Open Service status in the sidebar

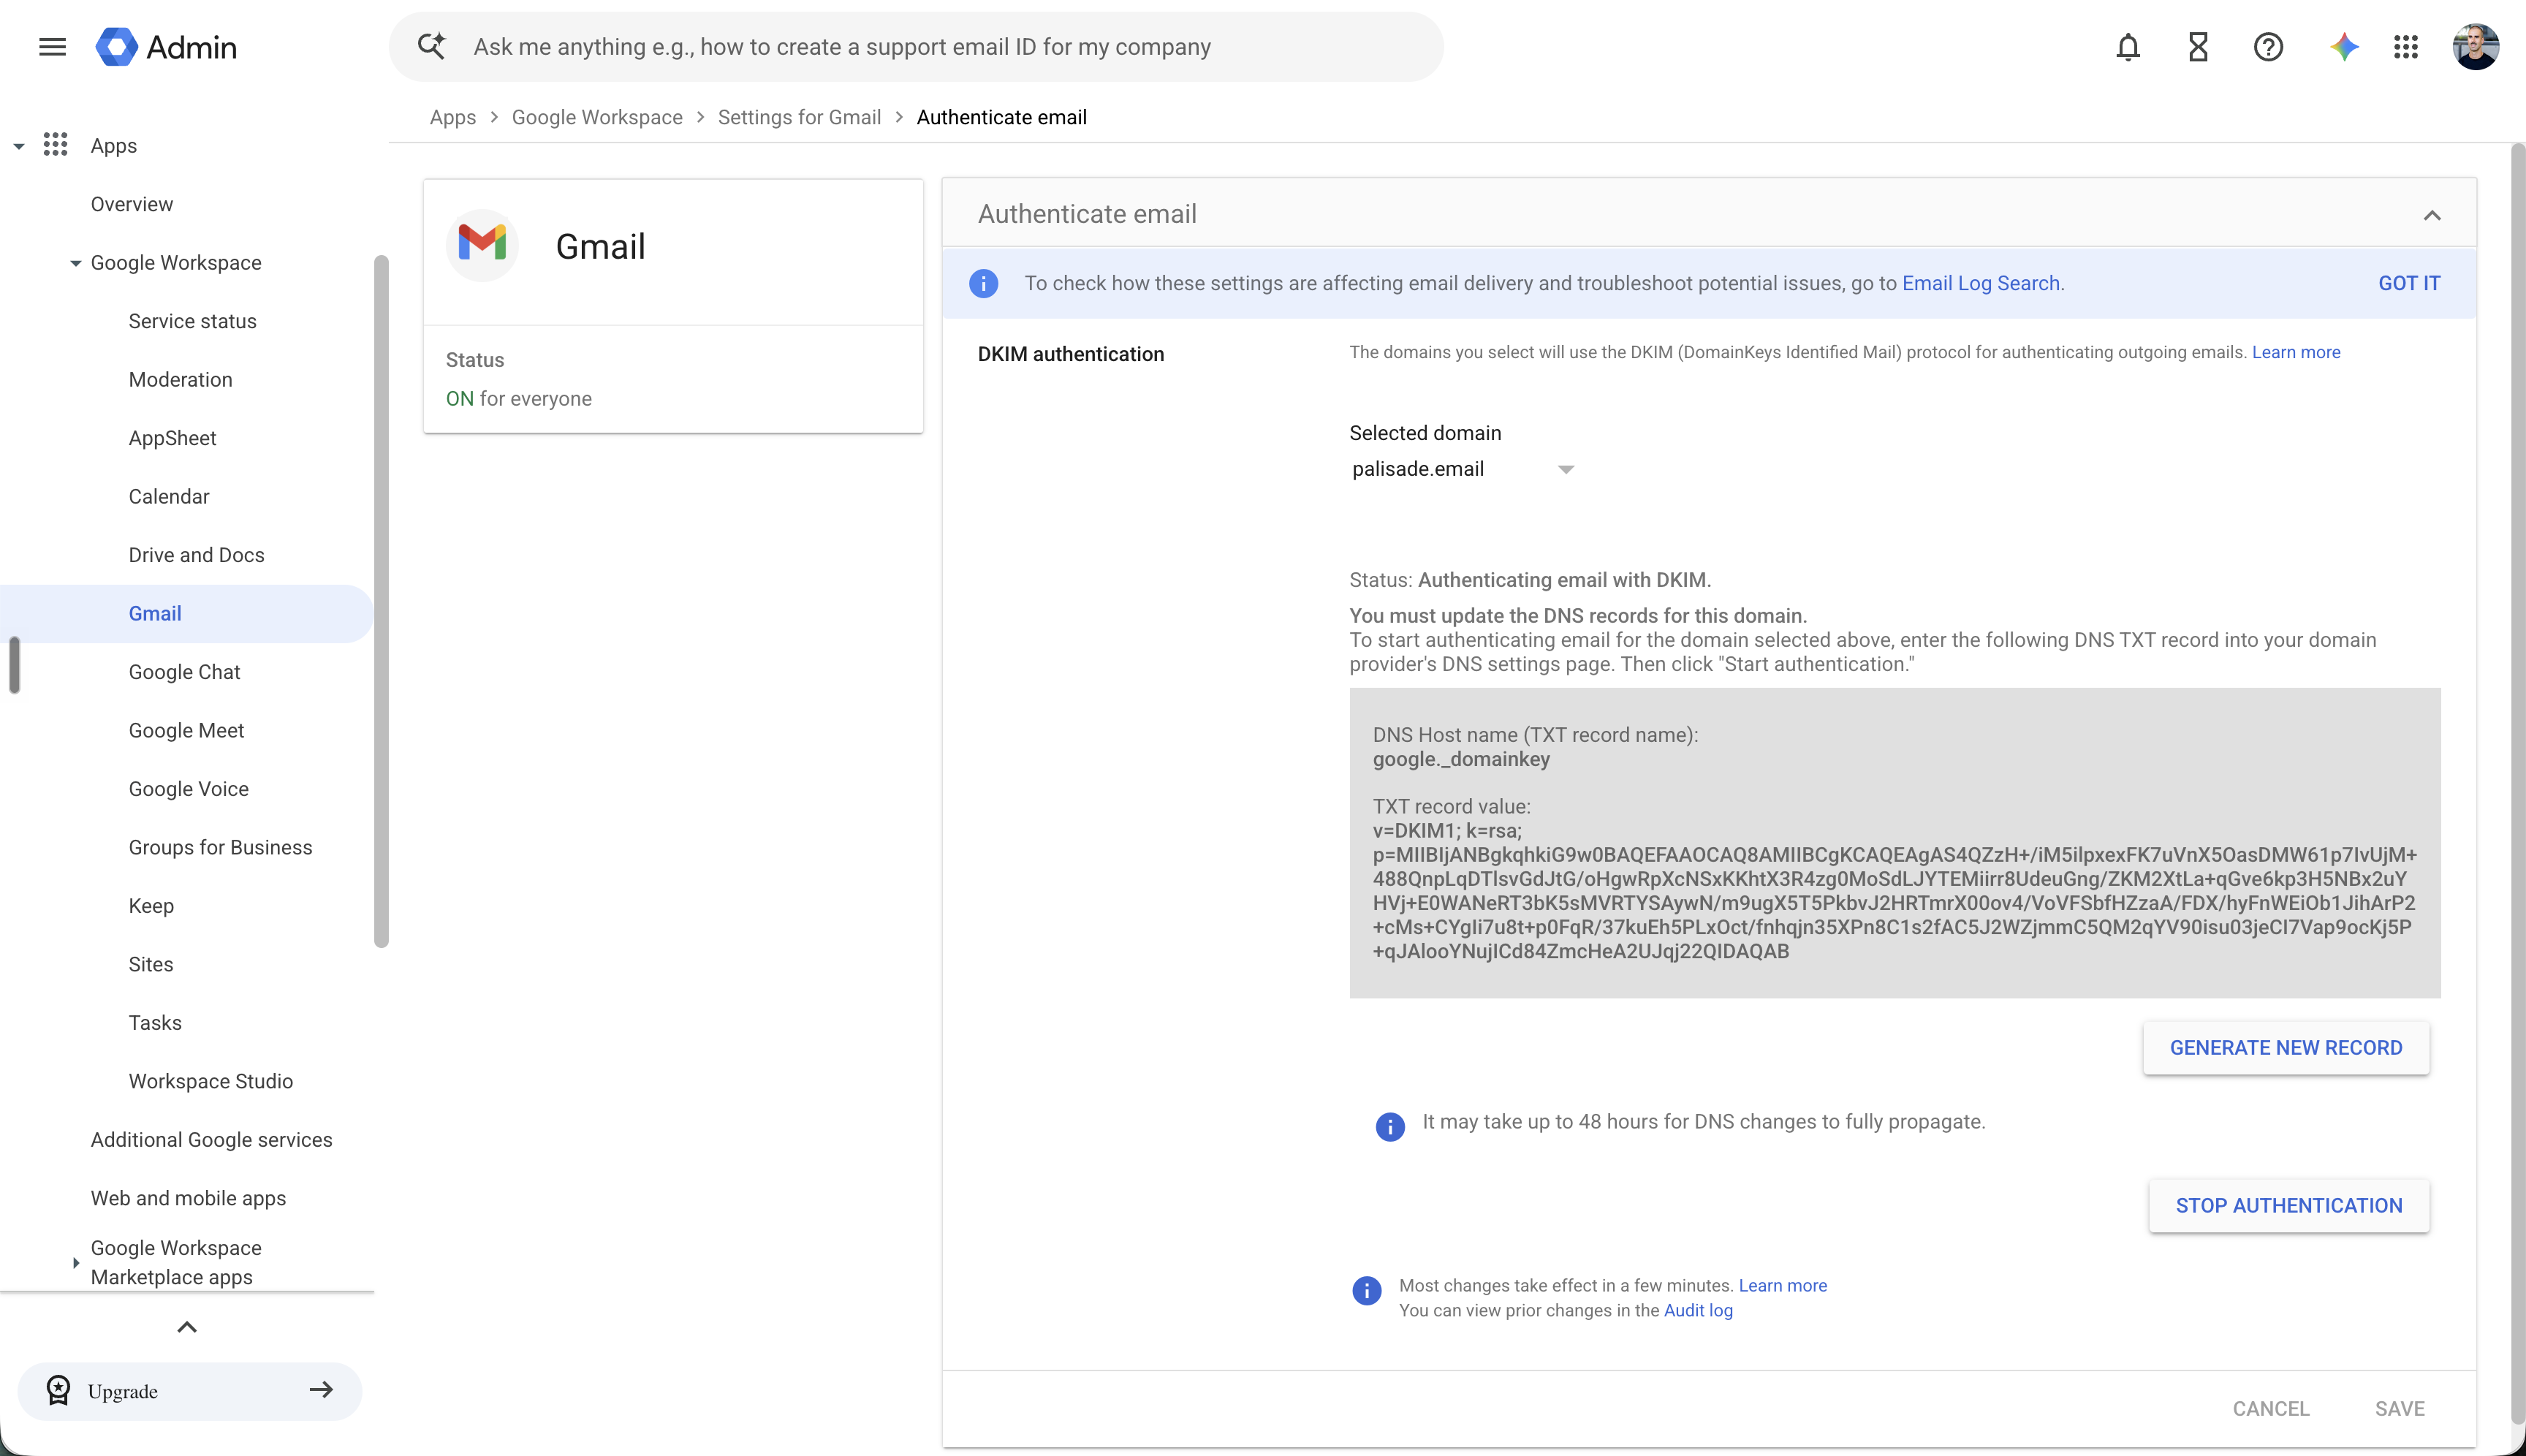click(192, 321)
